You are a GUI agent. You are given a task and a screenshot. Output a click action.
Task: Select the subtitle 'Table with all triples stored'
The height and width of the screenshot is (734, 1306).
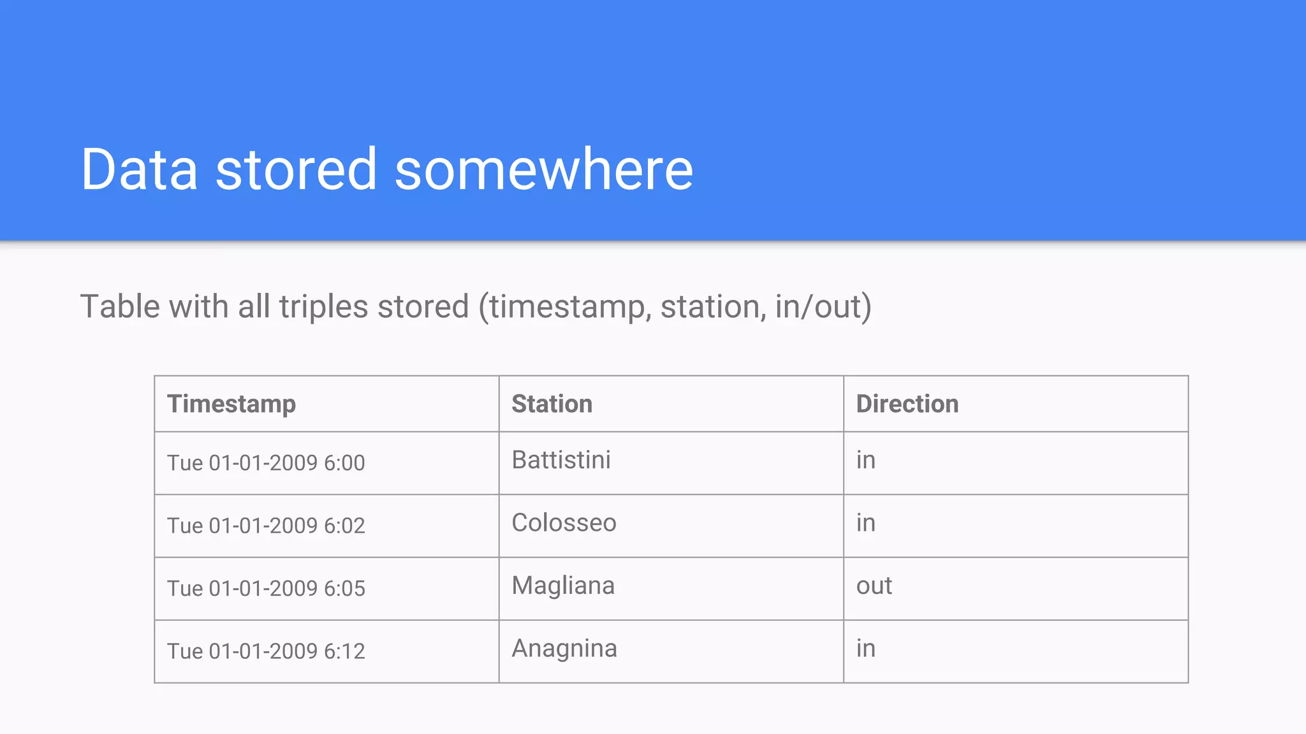coord(275,306)
